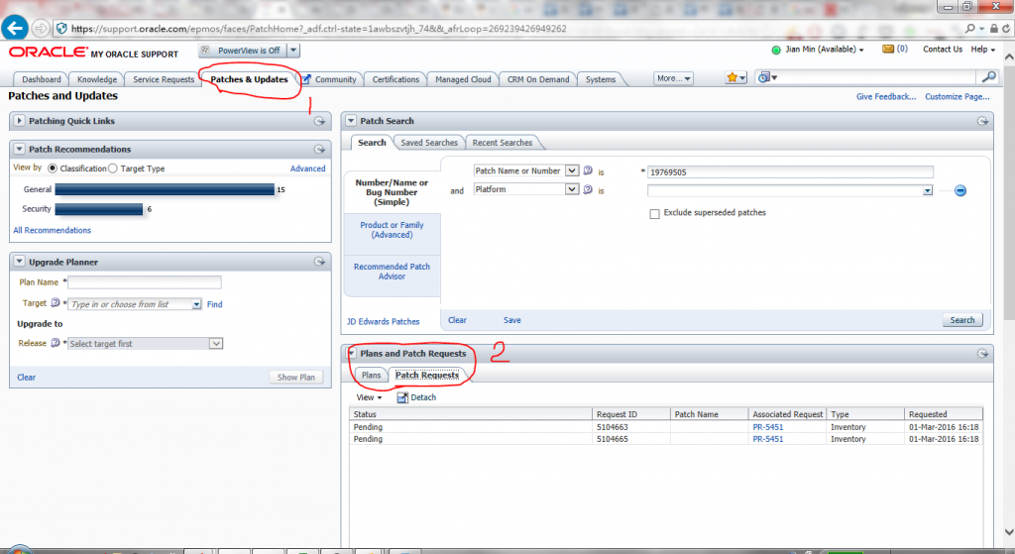Viewport: 1015px width, 554px height.
Task: Click the address bar security shield icon
Action: 61,29
